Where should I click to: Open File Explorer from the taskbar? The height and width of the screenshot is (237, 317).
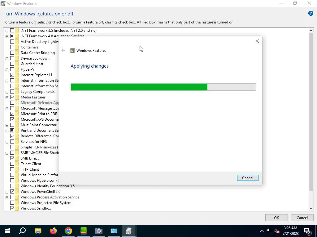pos(38,231)
